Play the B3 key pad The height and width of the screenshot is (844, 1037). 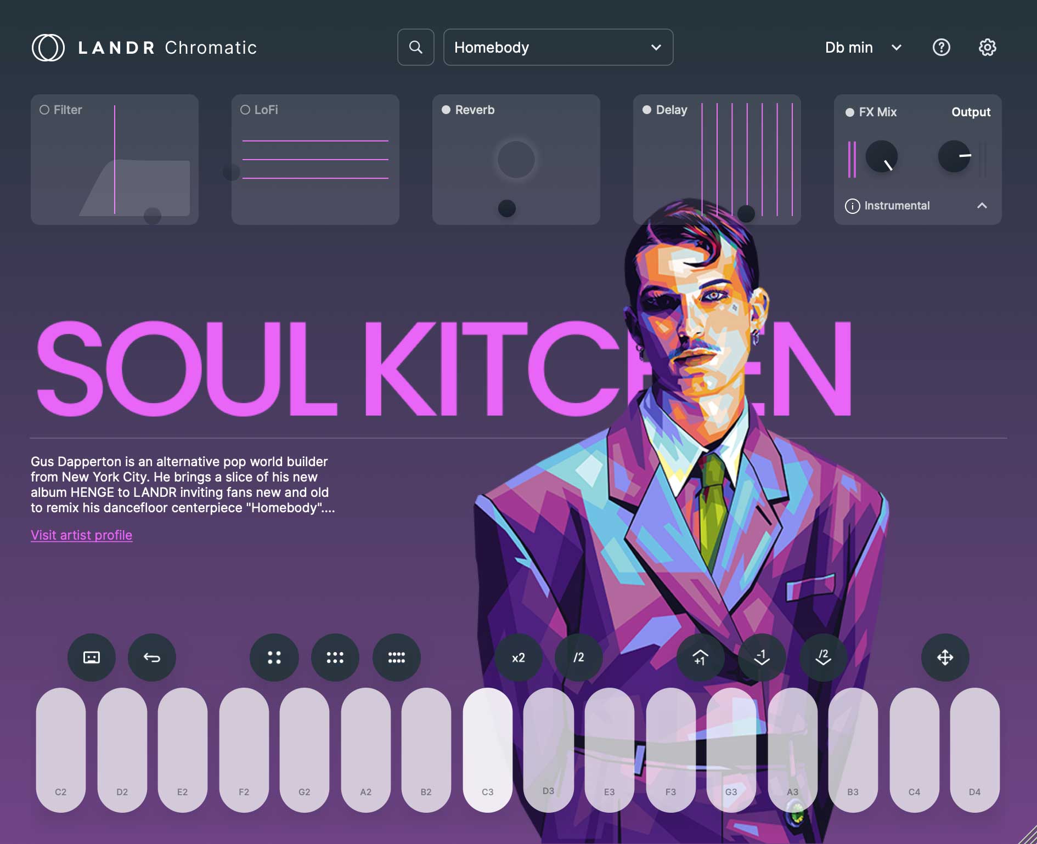click(853, 750)
